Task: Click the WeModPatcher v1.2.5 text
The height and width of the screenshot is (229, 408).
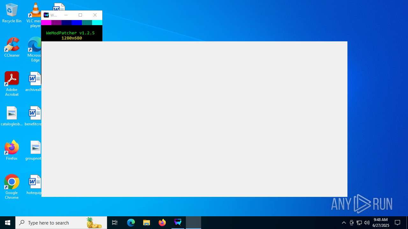Action: (x=70, y=33)
